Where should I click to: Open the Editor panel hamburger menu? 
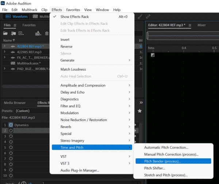[x=190, y=25]
